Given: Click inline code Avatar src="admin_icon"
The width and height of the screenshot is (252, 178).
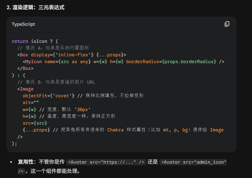Looking at the screenshot, I should pyautogui.click(x=193, y=162).
